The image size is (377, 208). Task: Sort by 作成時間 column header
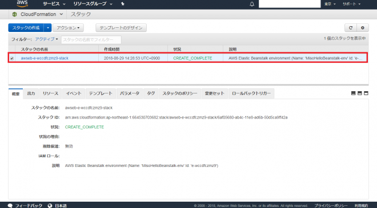tap(112, 49)
